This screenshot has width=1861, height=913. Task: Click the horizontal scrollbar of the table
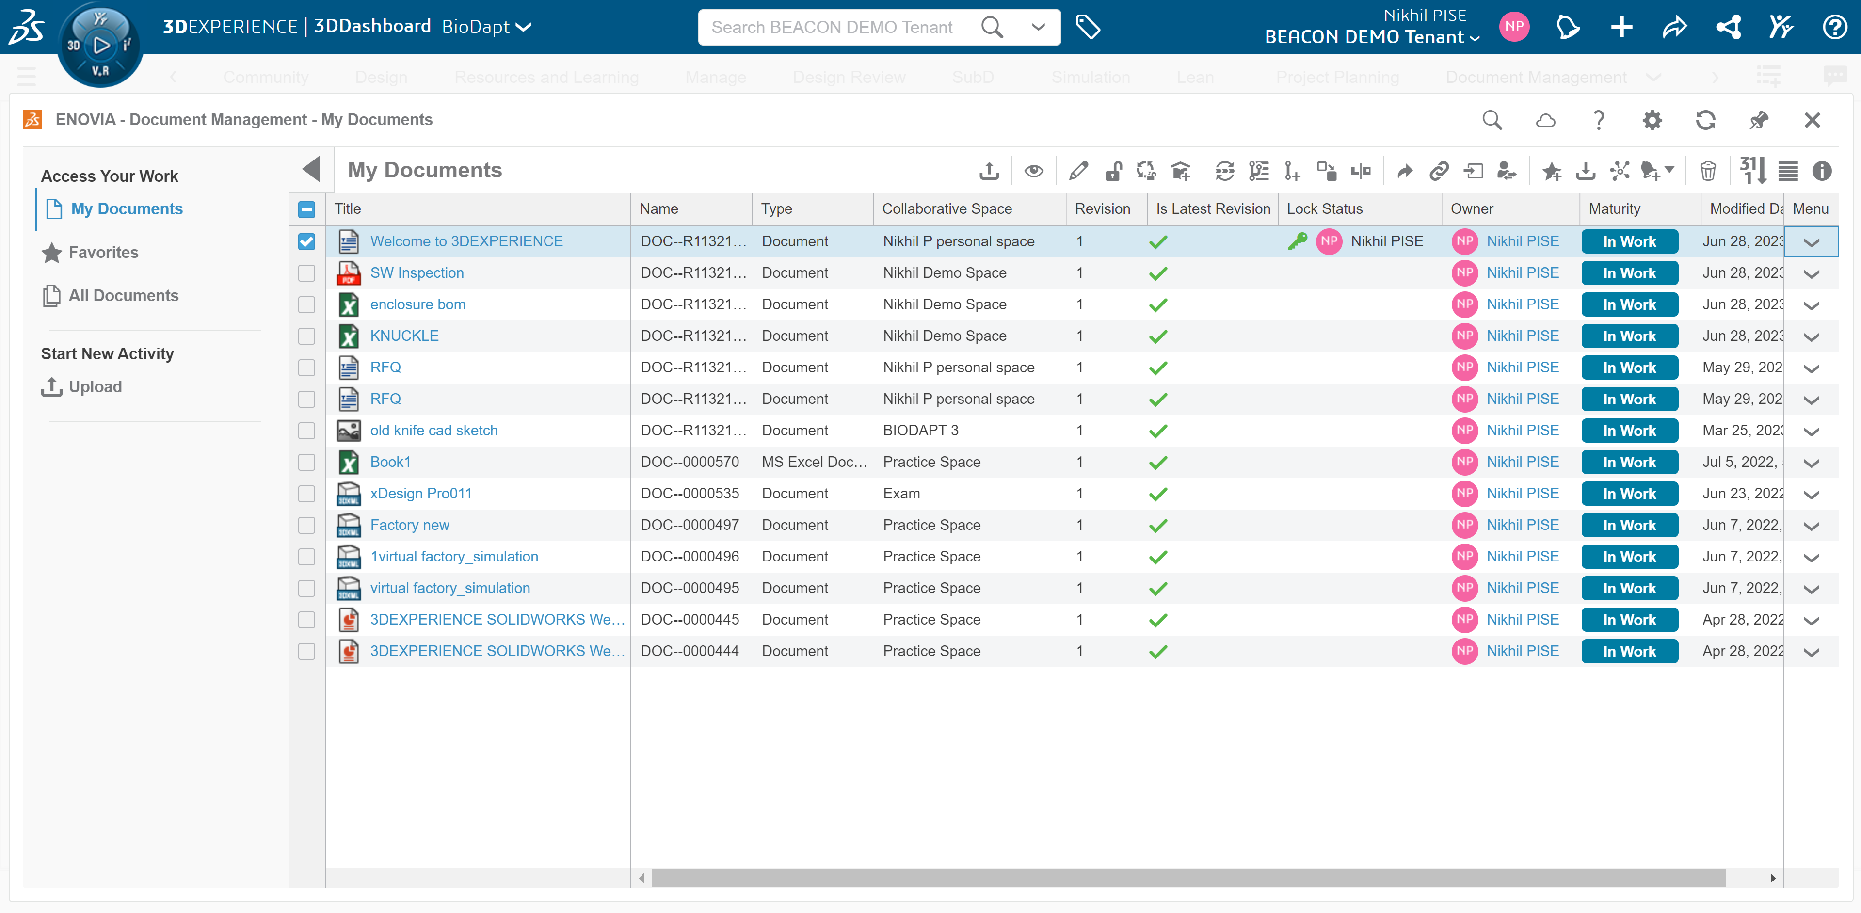click(1188, 878)
